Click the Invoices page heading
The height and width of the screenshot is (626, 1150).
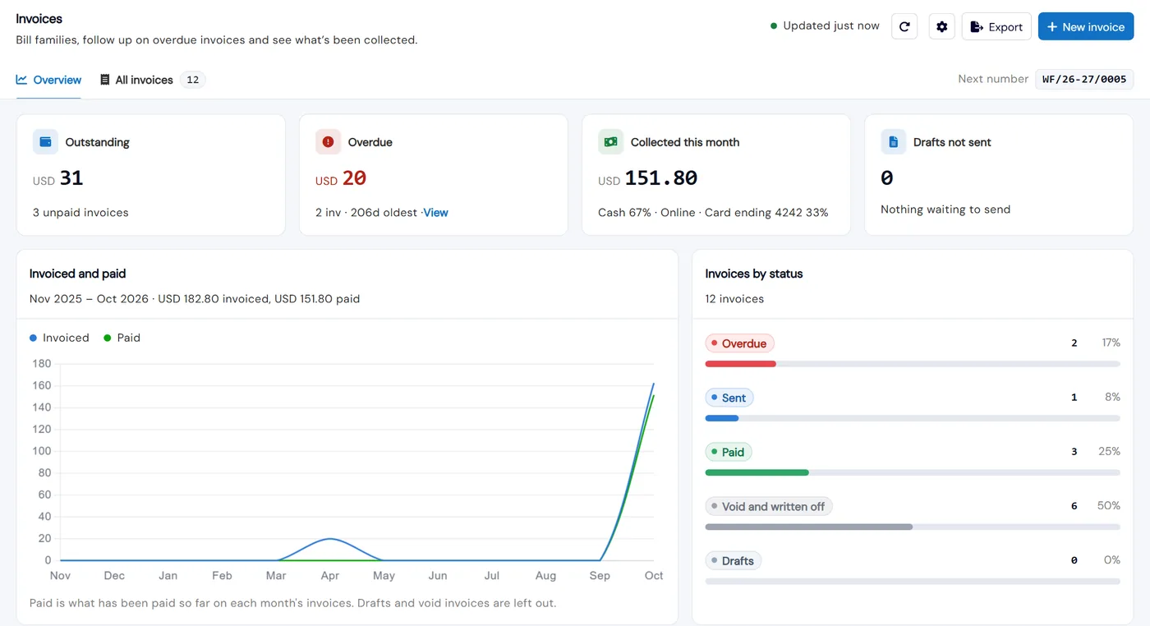pos(39,19)
